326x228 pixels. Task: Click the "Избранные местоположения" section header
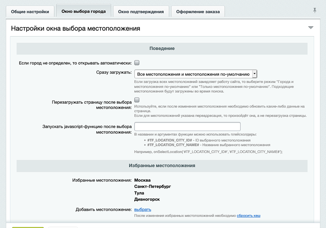point(162,166)
